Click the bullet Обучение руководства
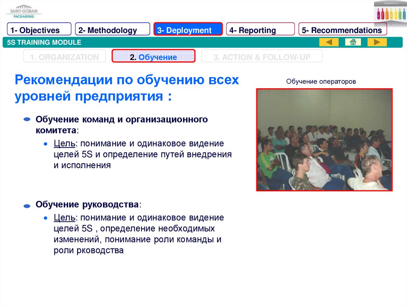Image resolution: width=407 pixels, height=305 pixels. click(88, 204)
